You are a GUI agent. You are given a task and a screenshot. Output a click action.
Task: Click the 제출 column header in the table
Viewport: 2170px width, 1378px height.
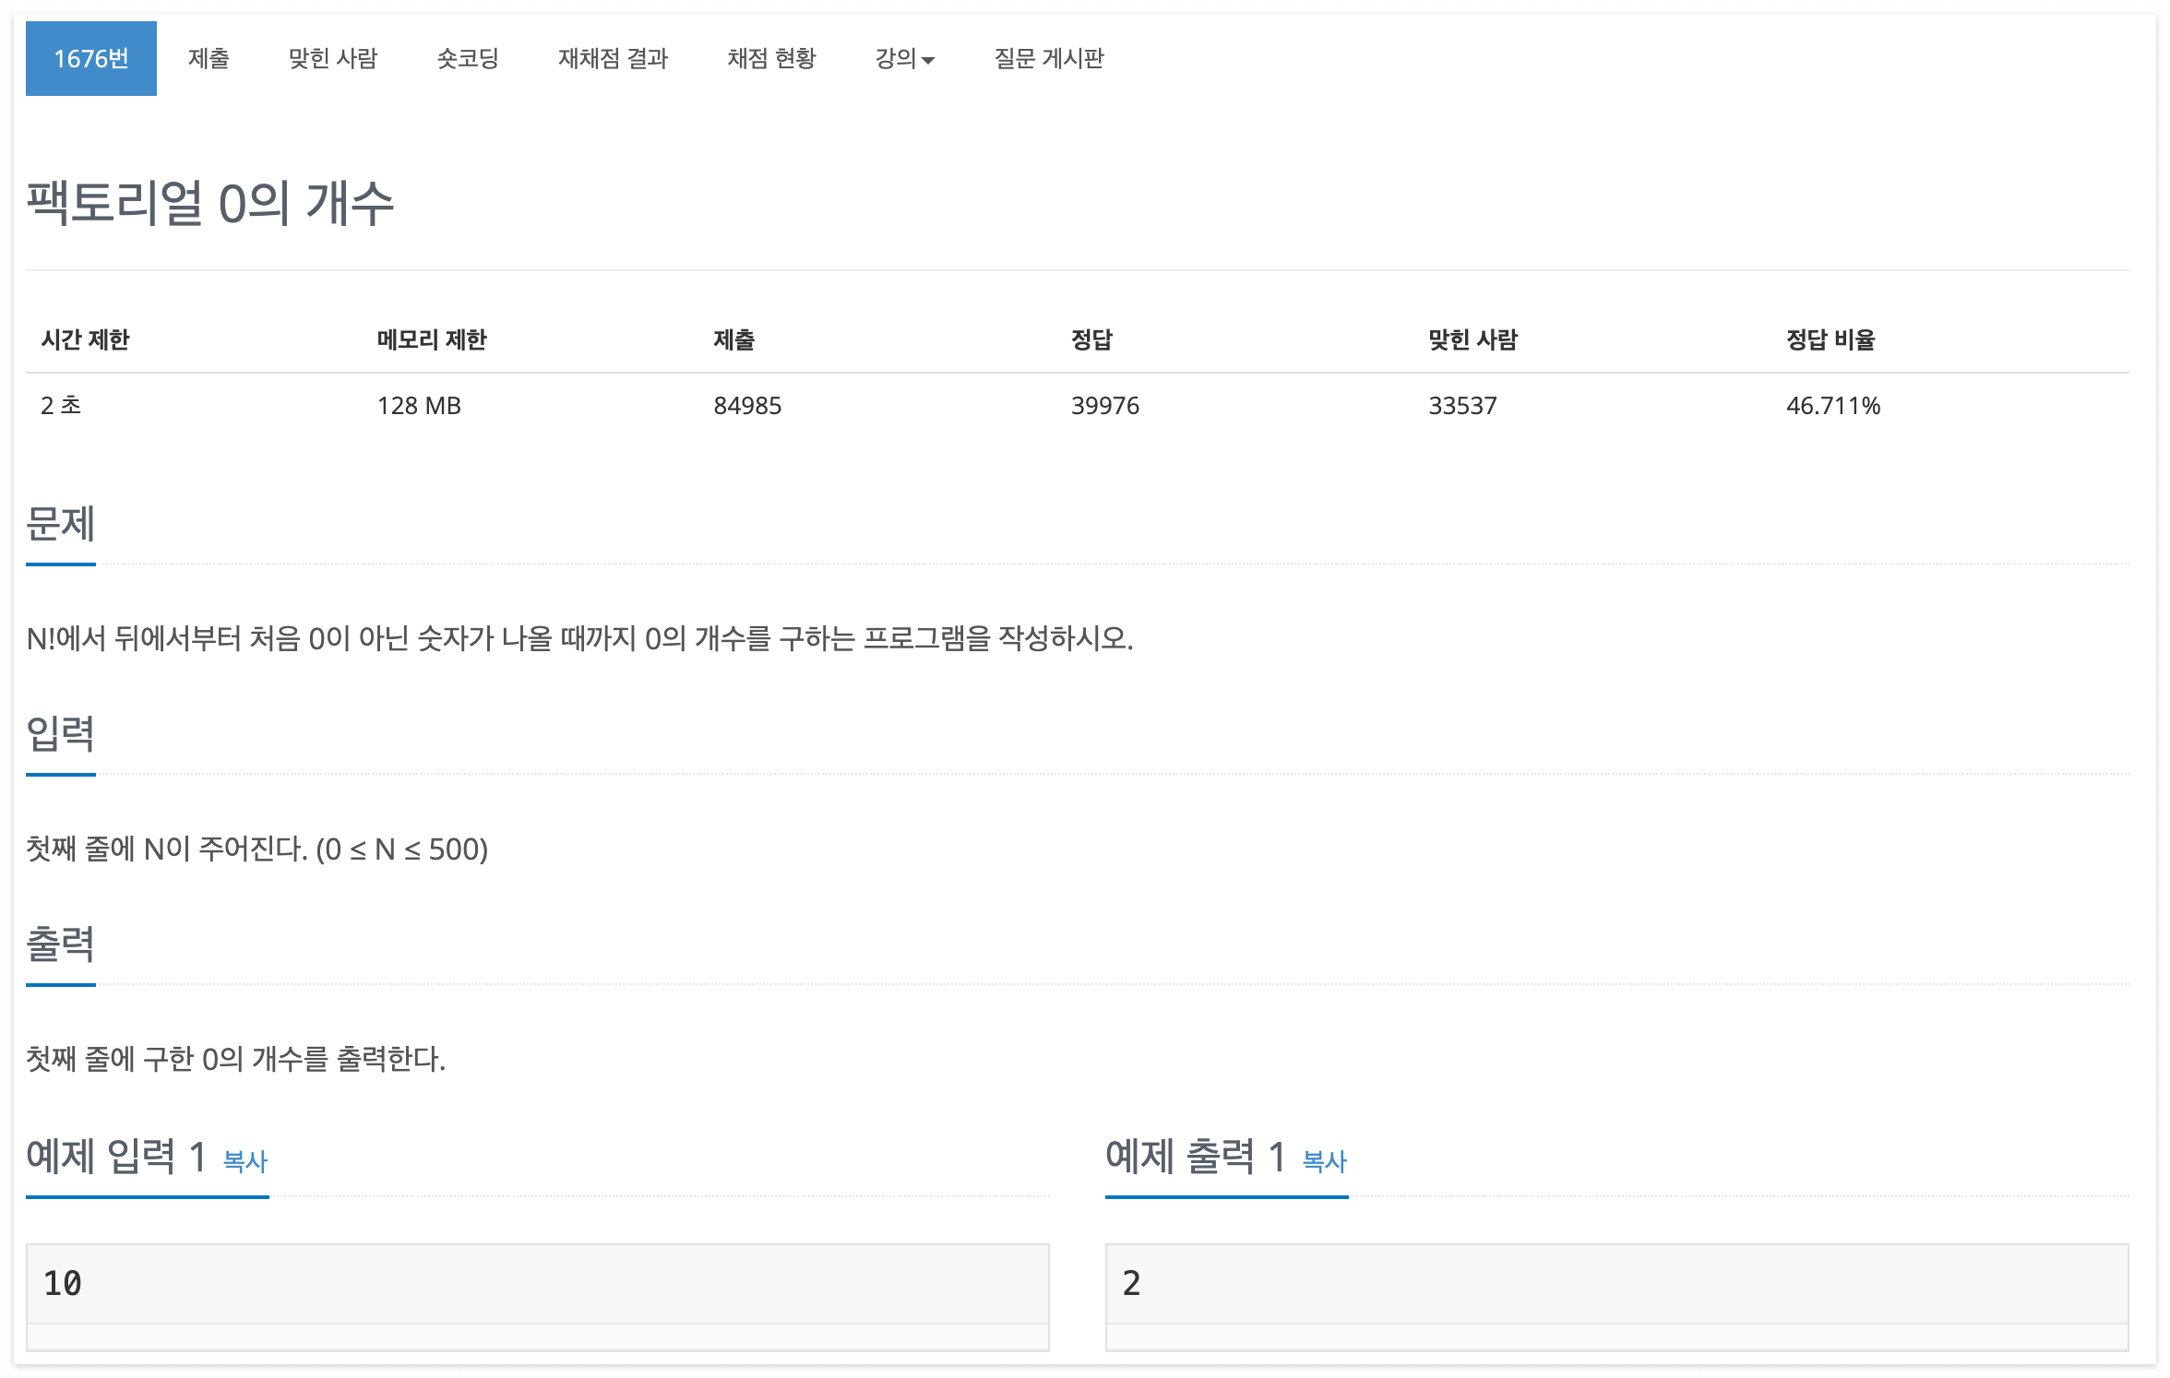[733, 340]
